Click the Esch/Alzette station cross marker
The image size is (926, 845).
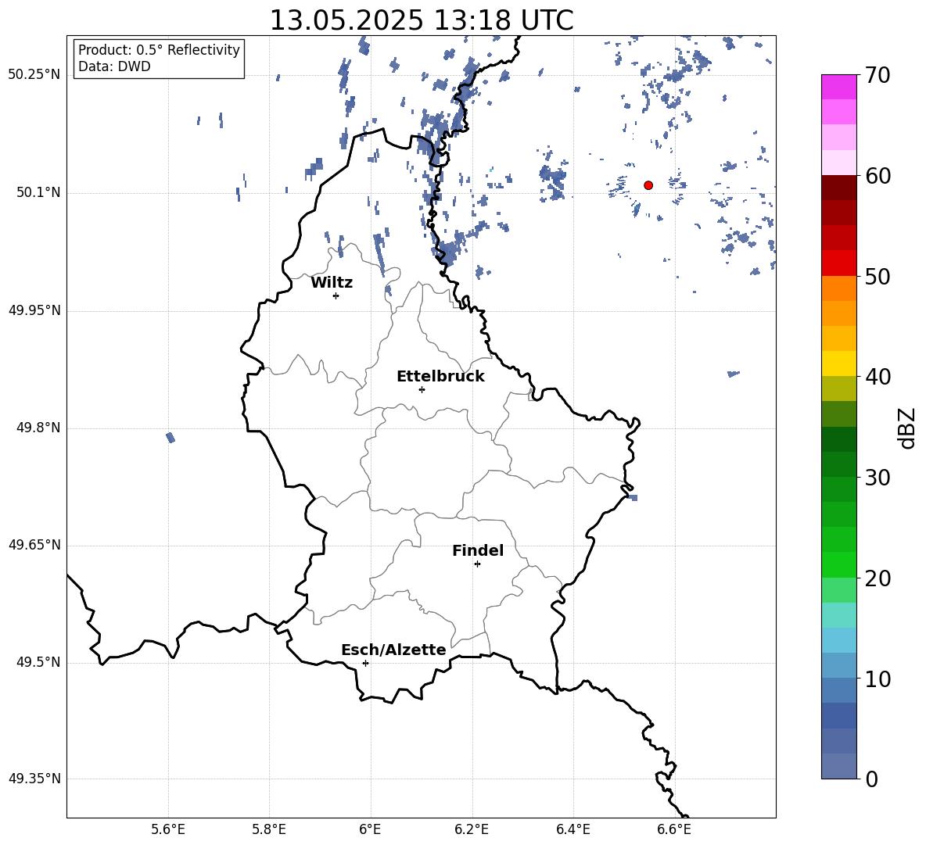(x=365, y=663)
